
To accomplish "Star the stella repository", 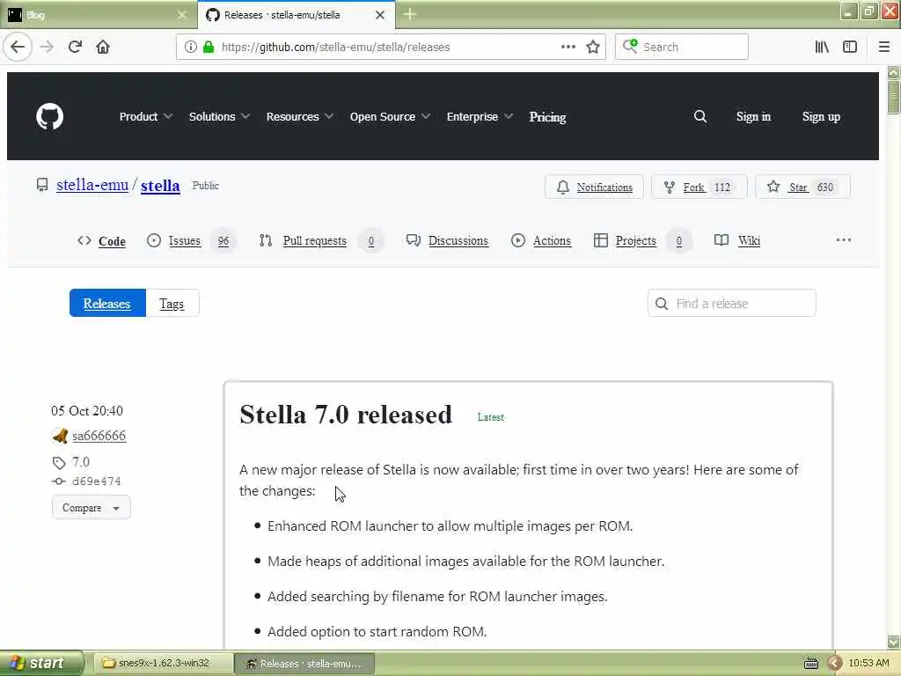I will click(802, 187).
